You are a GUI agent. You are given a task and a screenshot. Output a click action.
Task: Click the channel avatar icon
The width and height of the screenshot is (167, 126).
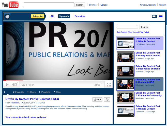click(7, 16)
